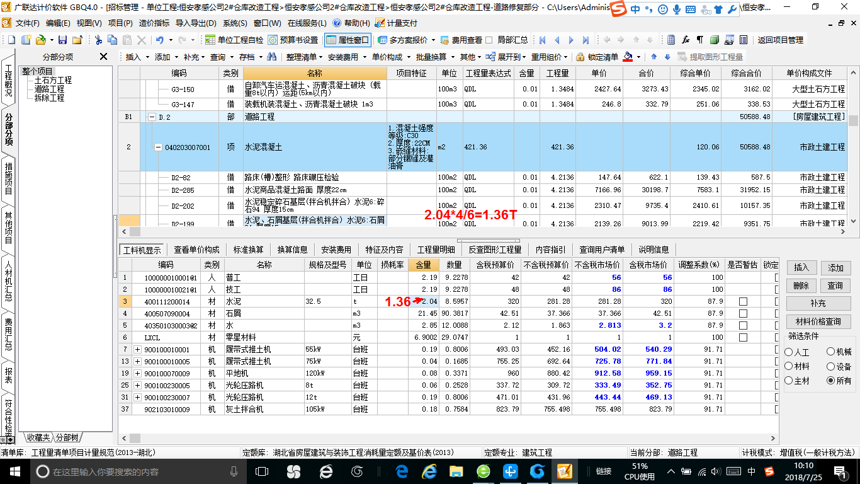Click the save floppy disk icon
This screenshot has width=860, height=484.
[x=63, y=40]
